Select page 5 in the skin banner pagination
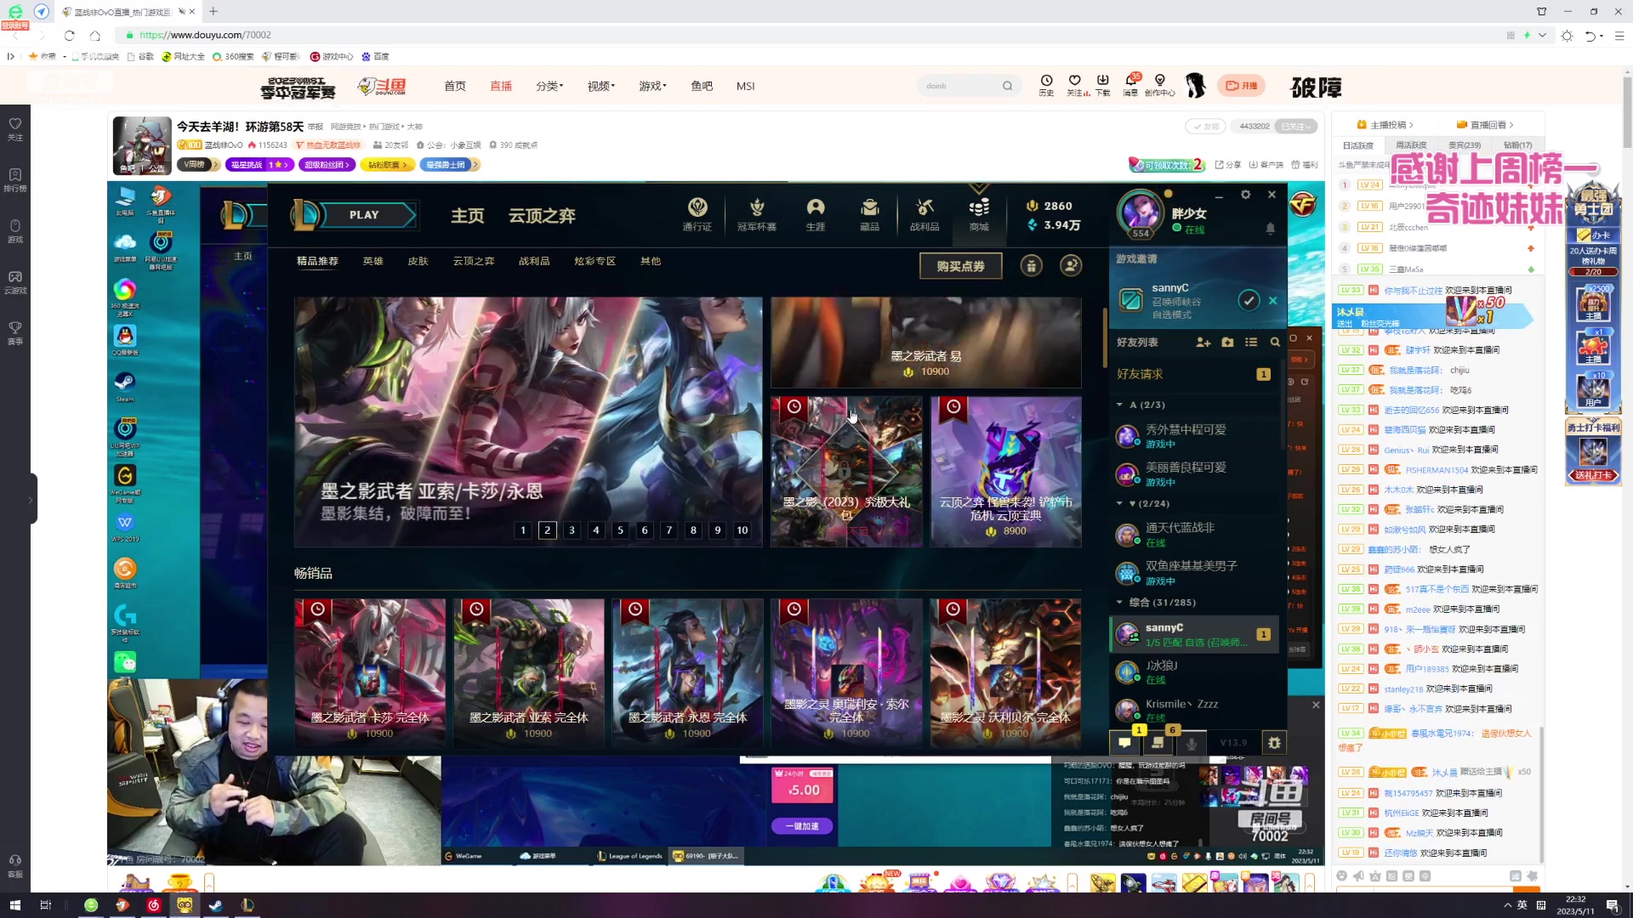Image resolution: width=1633 pixels, height=918 pixels. (x=620, y=530)
